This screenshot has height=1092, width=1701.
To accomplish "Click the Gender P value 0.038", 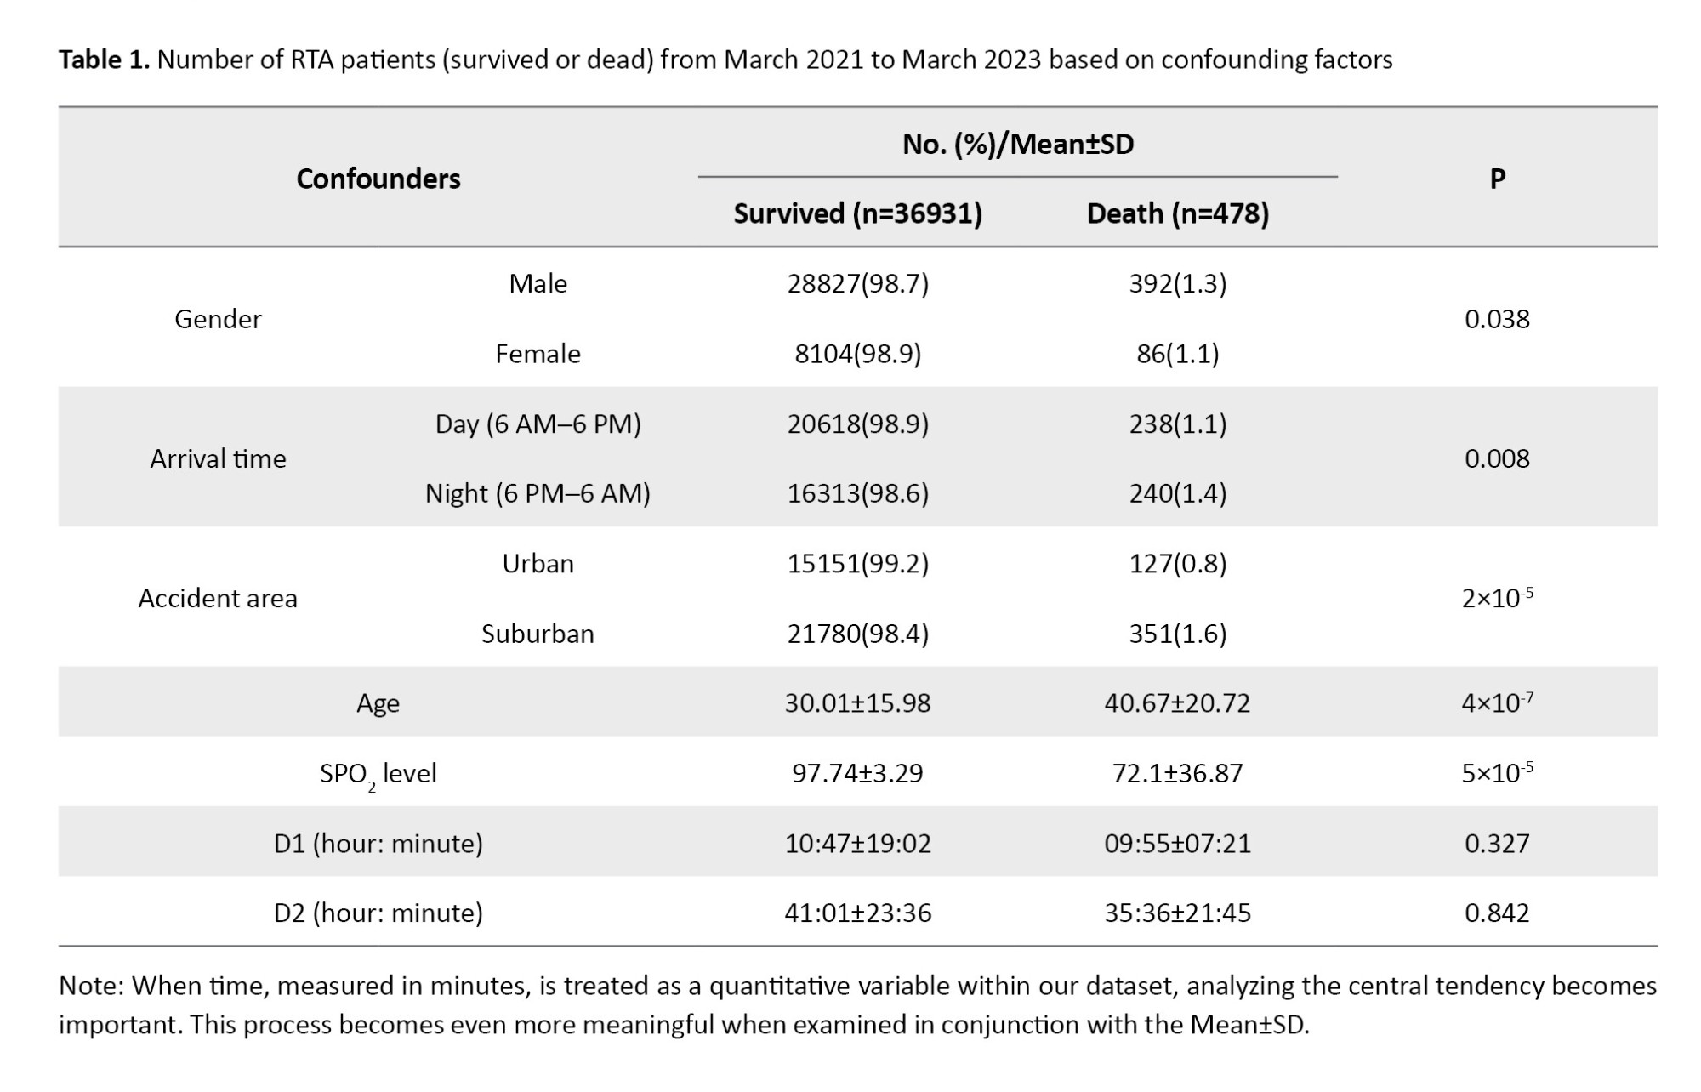I will pyautogui.click(x=1497, y=319).
